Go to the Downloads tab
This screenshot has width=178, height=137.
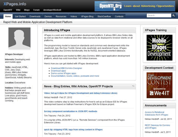coord(35,16)
